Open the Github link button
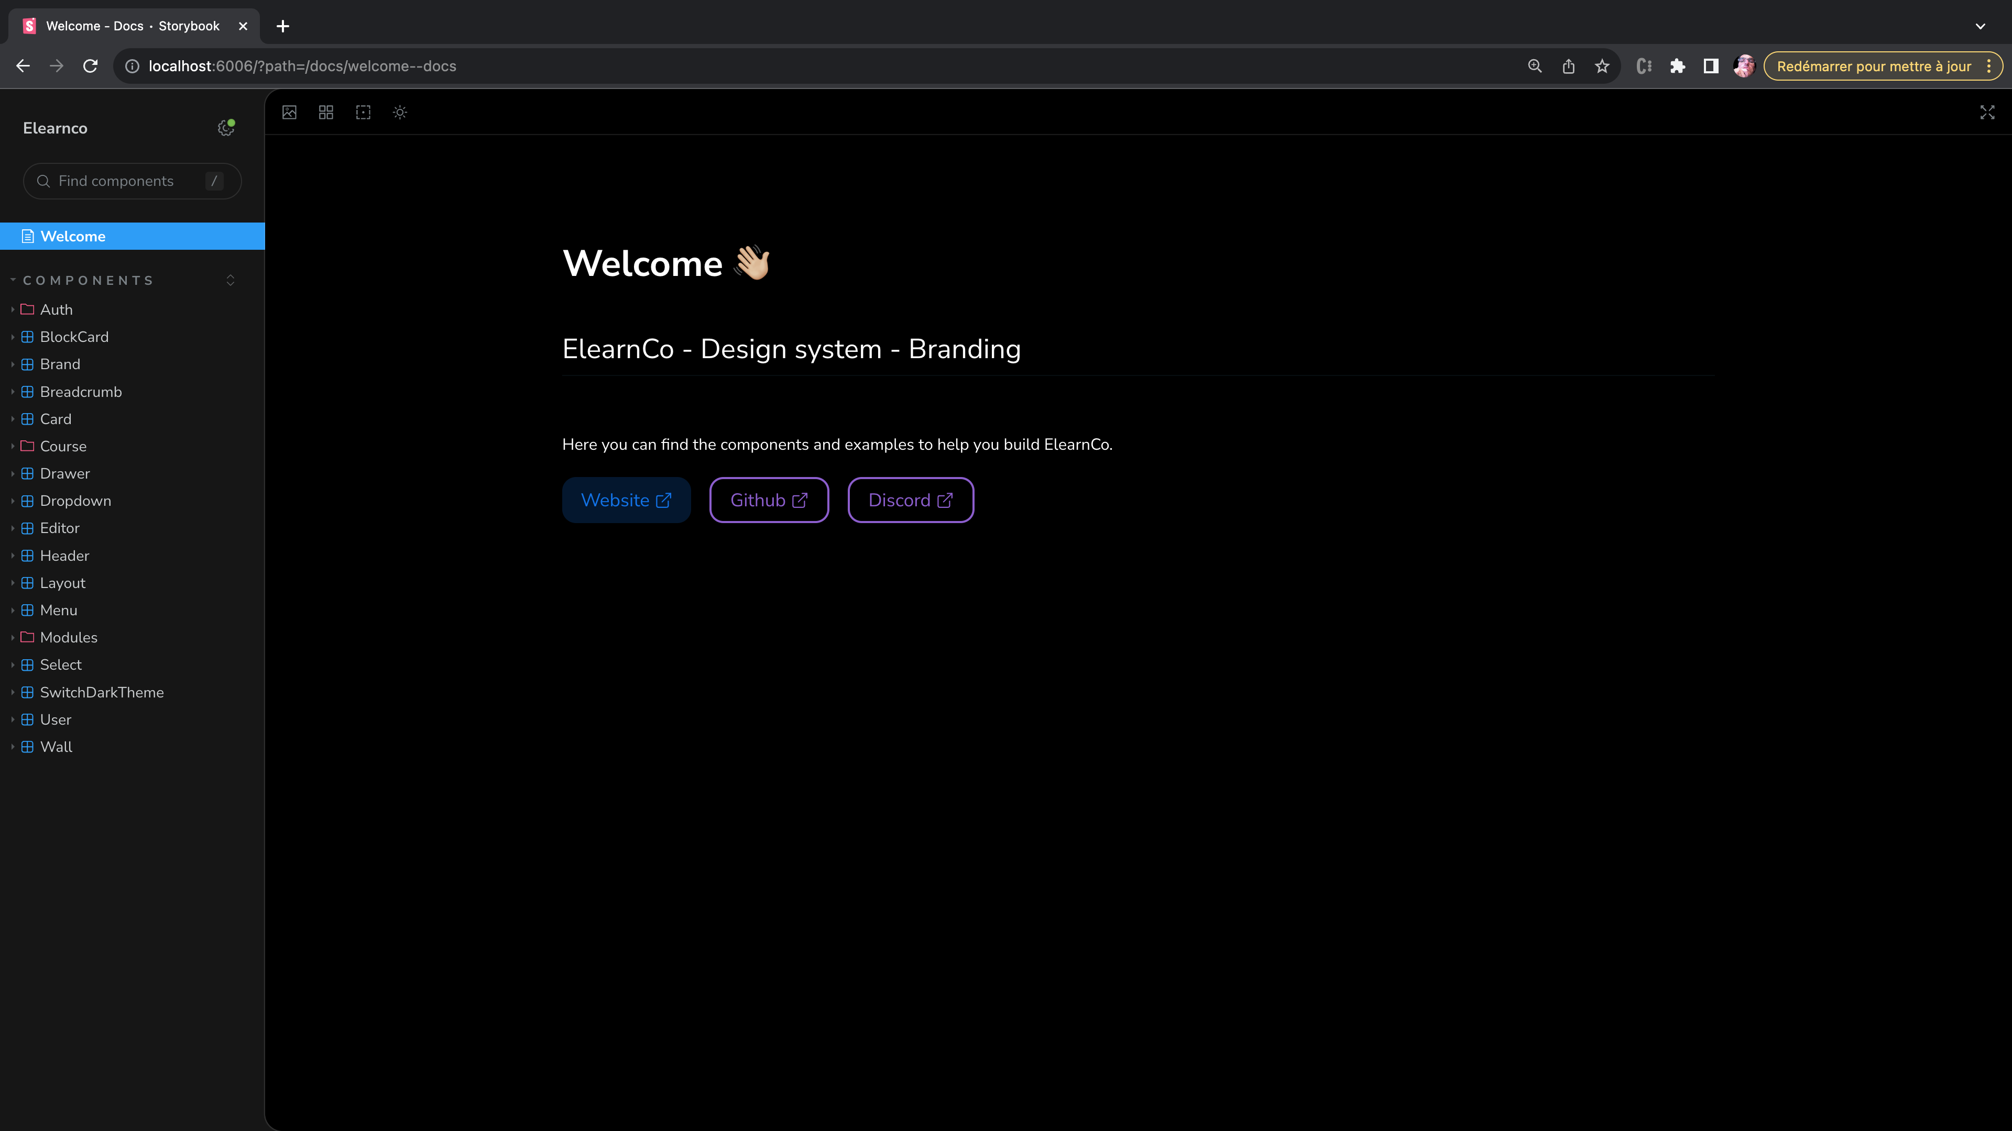The image size is (2012, 1131). pos(769,501)
